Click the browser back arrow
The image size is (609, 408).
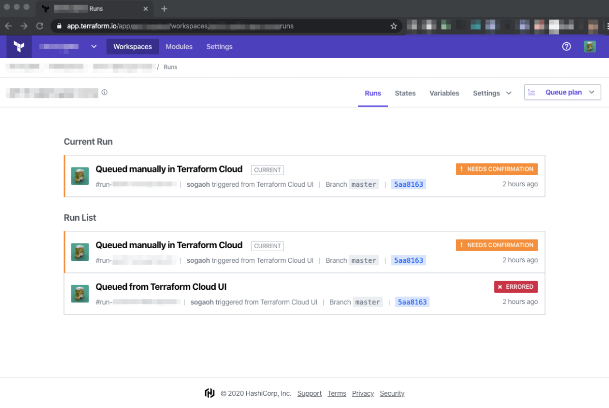9,26
